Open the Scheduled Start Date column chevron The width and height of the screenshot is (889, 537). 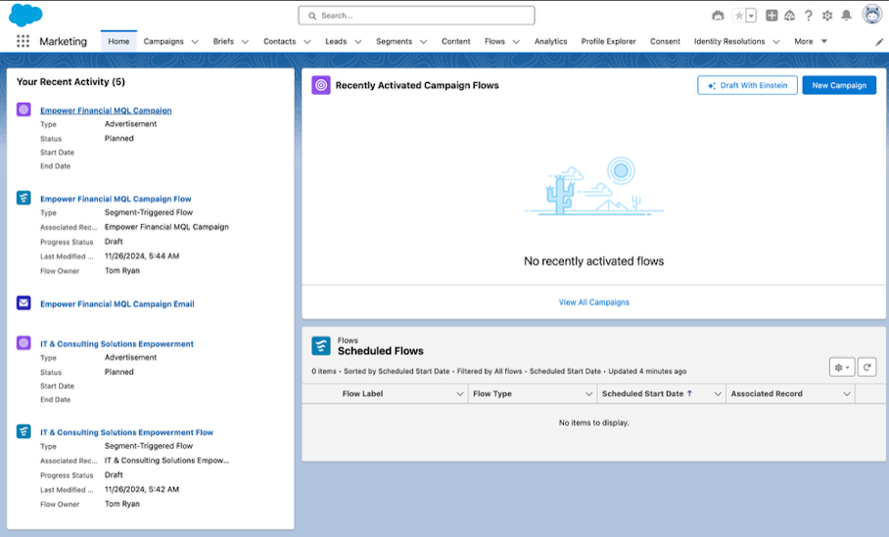point(718,393)
